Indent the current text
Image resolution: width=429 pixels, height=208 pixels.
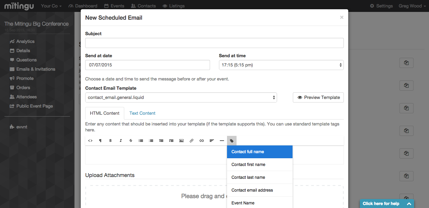(x=171, y=141)
